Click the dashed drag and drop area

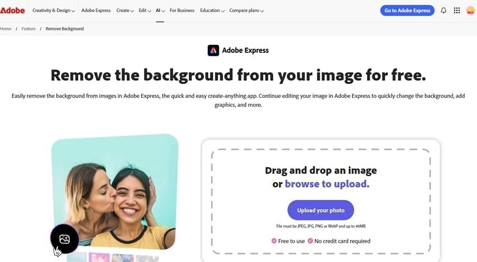tap(320, 201)
